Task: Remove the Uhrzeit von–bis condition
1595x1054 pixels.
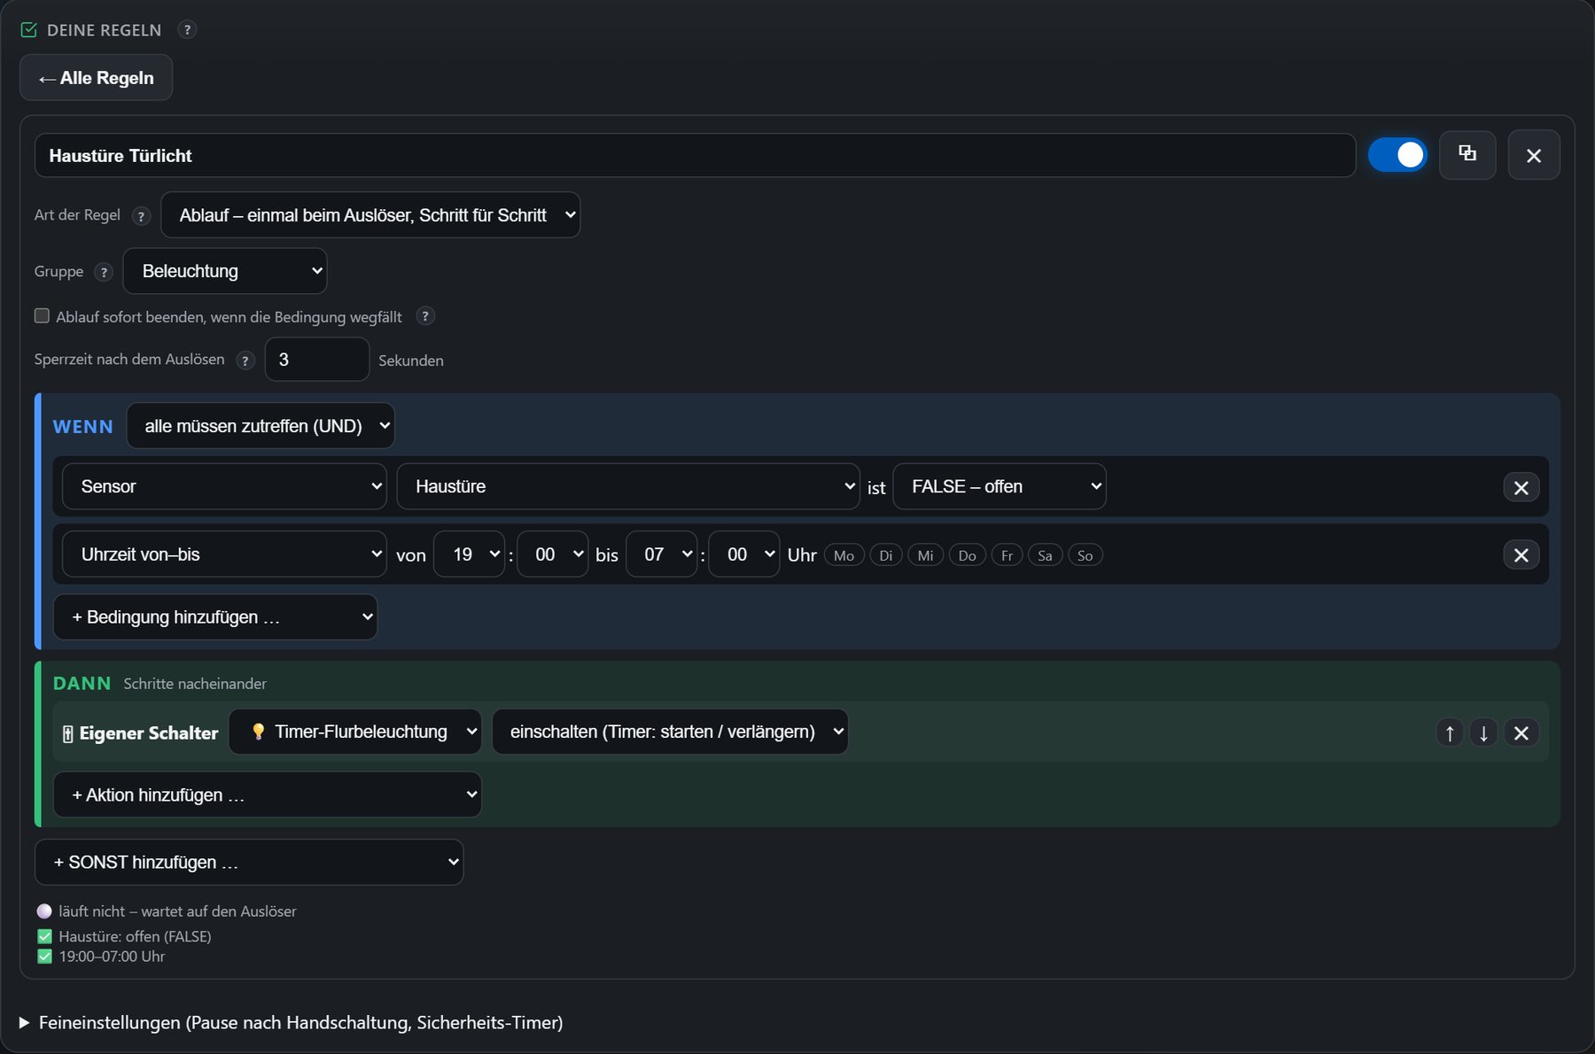Action: click(1521, 554)
